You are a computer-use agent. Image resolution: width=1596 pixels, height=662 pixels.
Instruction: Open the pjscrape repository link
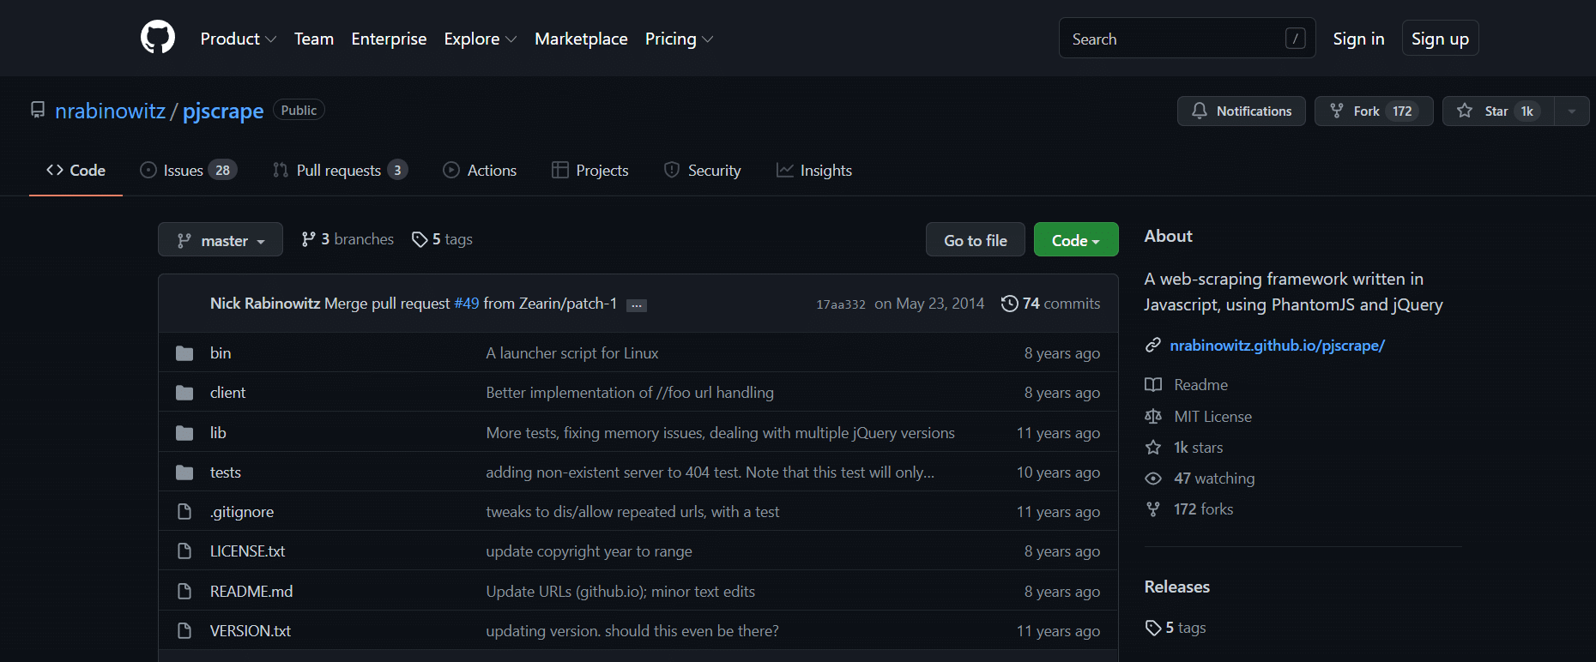[223, 111]
